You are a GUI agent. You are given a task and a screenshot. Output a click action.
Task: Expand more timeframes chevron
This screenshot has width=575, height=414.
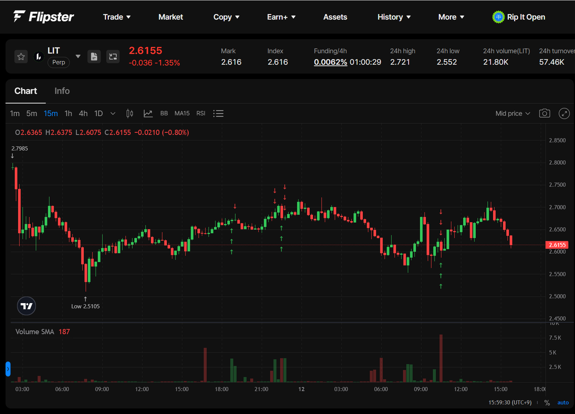(x=113, y=114)
